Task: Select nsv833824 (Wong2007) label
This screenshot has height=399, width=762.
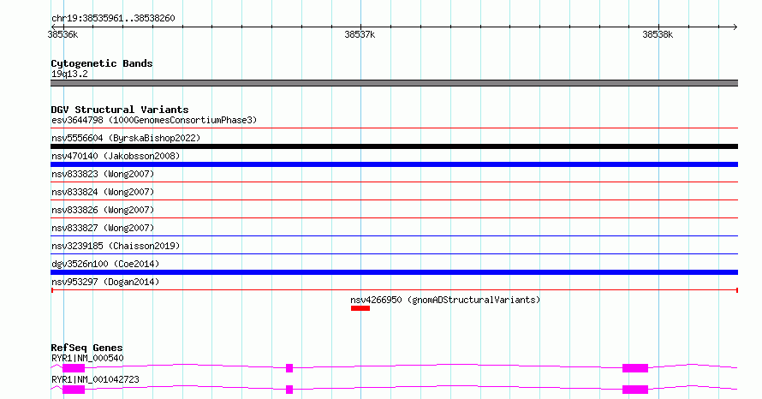Action: tap(103, 192)
